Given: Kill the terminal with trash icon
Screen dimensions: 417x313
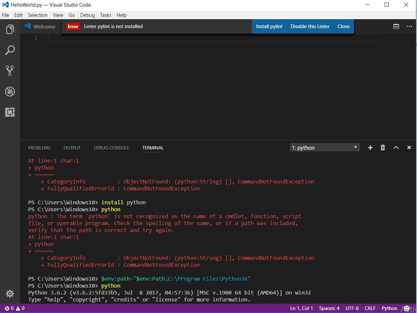Looking at the screenshot, I should coord(383,148).
